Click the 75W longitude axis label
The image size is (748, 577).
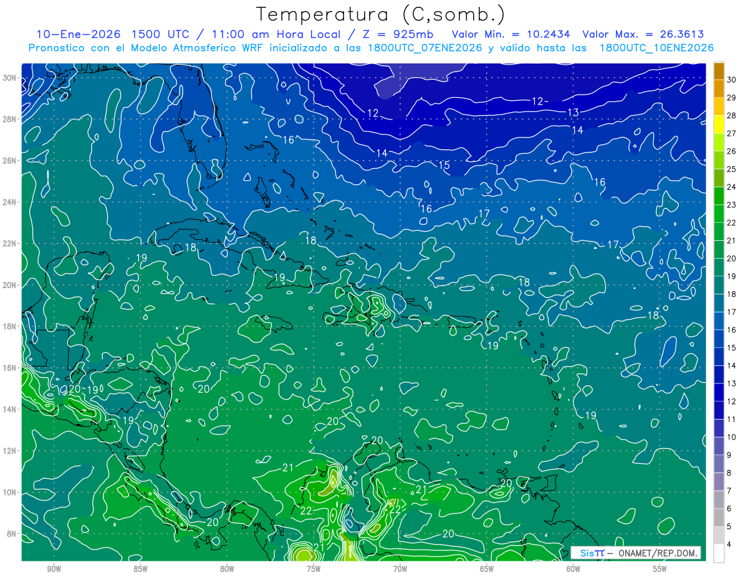[314, 569]
